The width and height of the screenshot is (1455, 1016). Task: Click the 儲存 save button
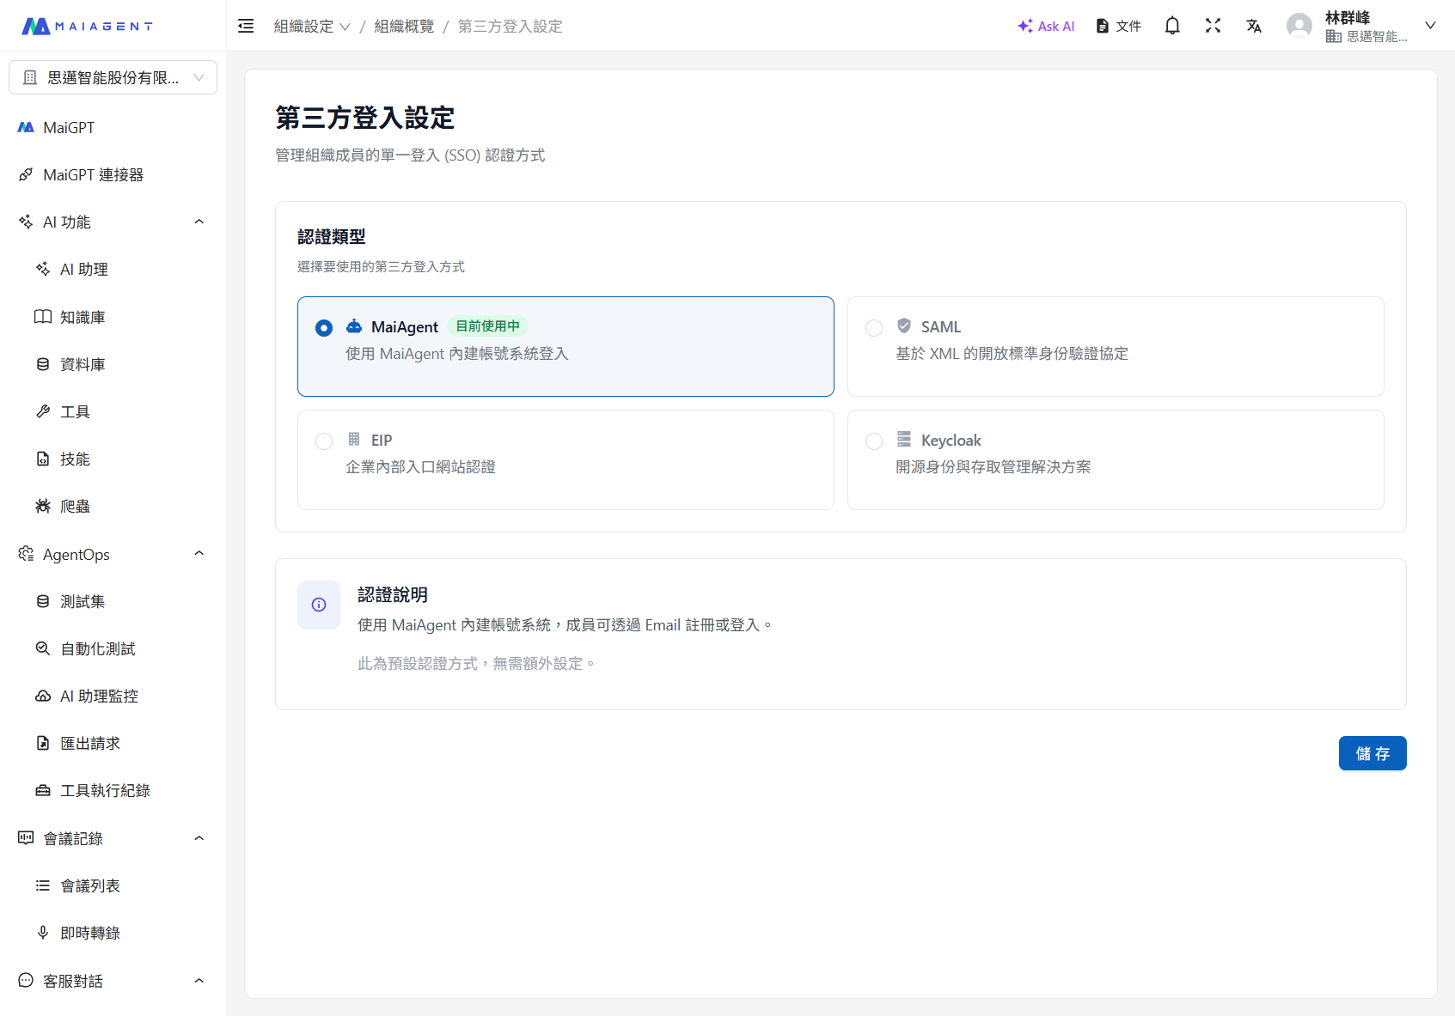(1372, 753)
